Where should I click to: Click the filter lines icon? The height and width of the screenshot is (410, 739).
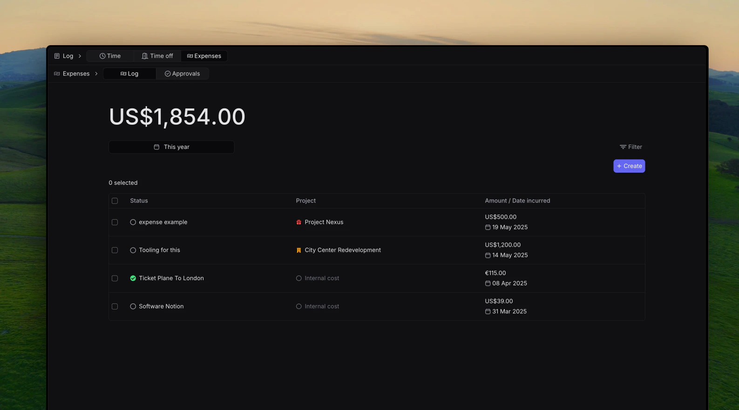[623, 147]
